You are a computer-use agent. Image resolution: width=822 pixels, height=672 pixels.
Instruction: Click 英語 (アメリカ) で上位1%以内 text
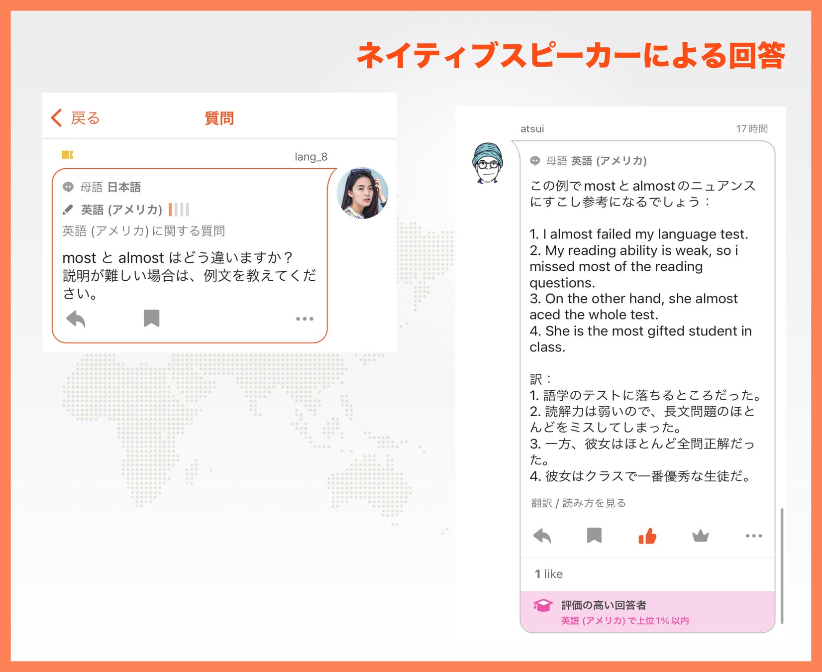tap(625, 621)
